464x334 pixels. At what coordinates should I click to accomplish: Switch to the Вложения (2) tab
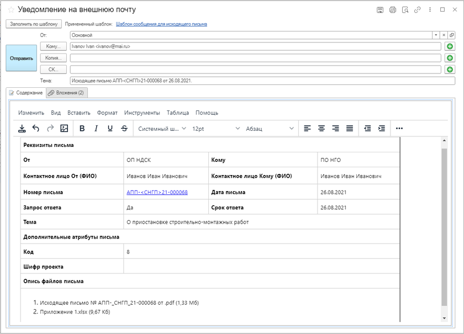click(66, 93)
